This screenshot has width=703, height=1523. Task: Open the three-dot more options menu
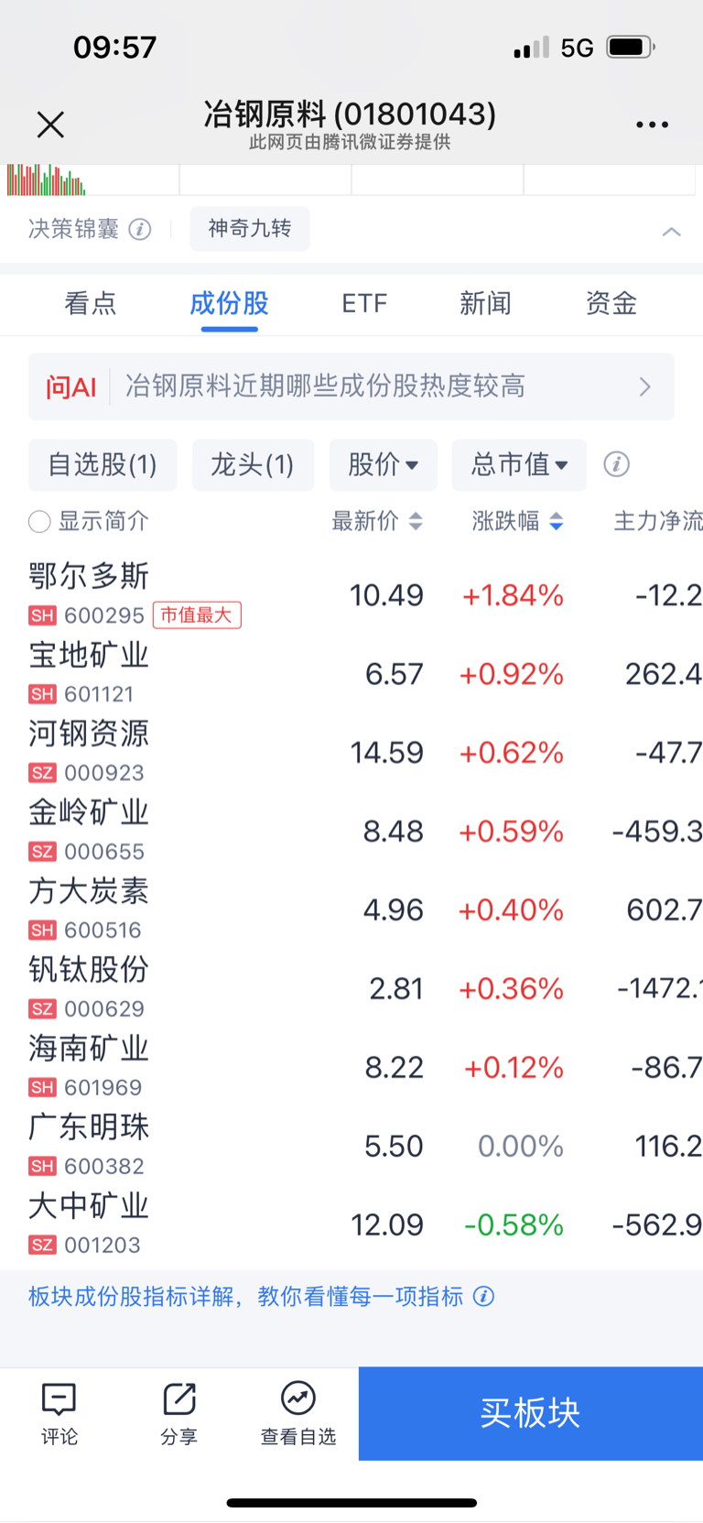[x=652, y=125]
